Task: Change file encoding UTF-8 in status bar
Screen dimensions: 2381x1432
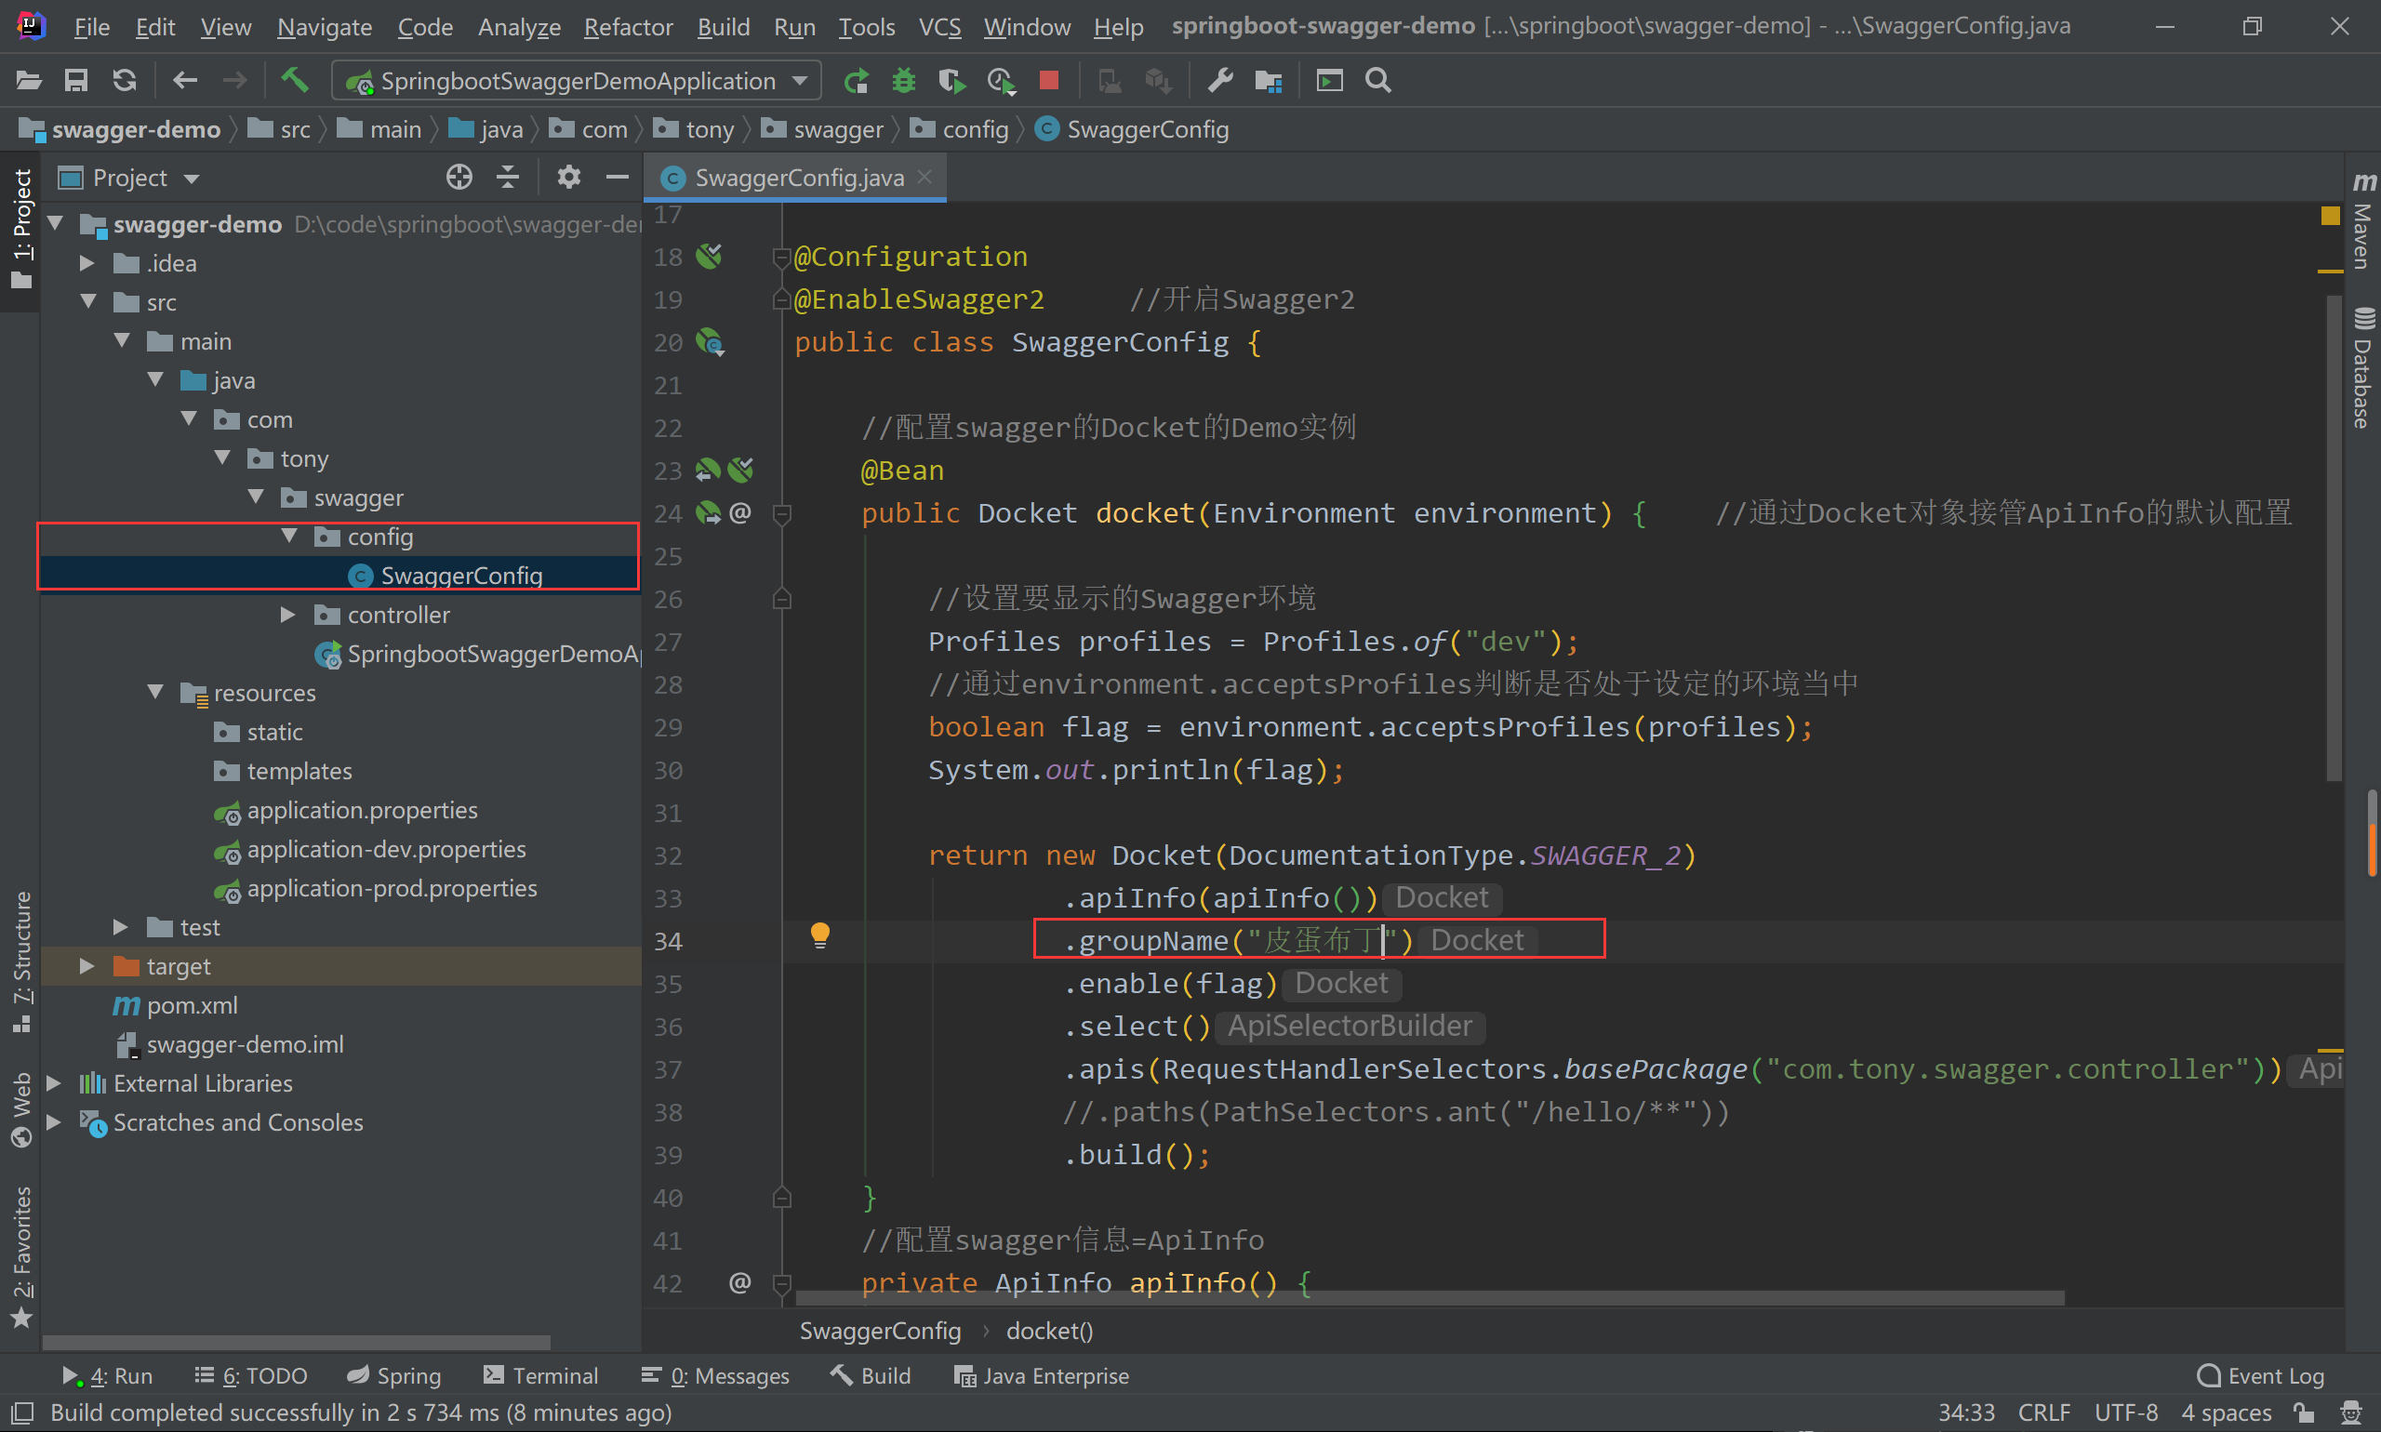Action: (2126, 1412)
